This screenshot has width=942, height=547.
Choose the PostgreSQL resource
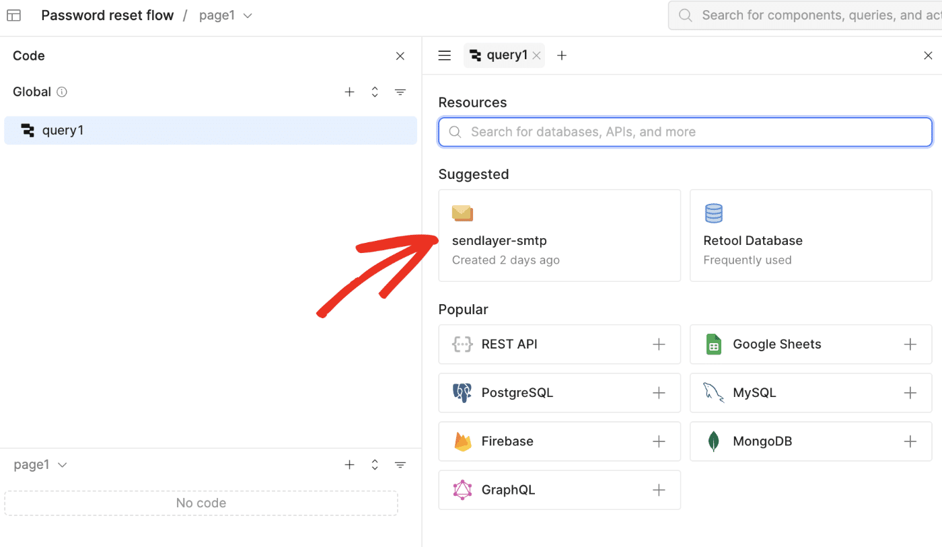pyautogui.click(x=560, y=393)
